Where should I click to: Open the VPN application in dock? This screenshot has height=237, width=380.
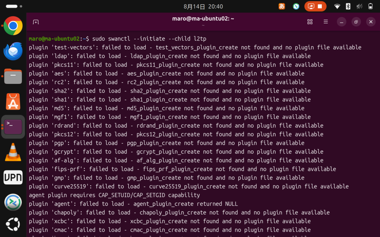[13, 177]
